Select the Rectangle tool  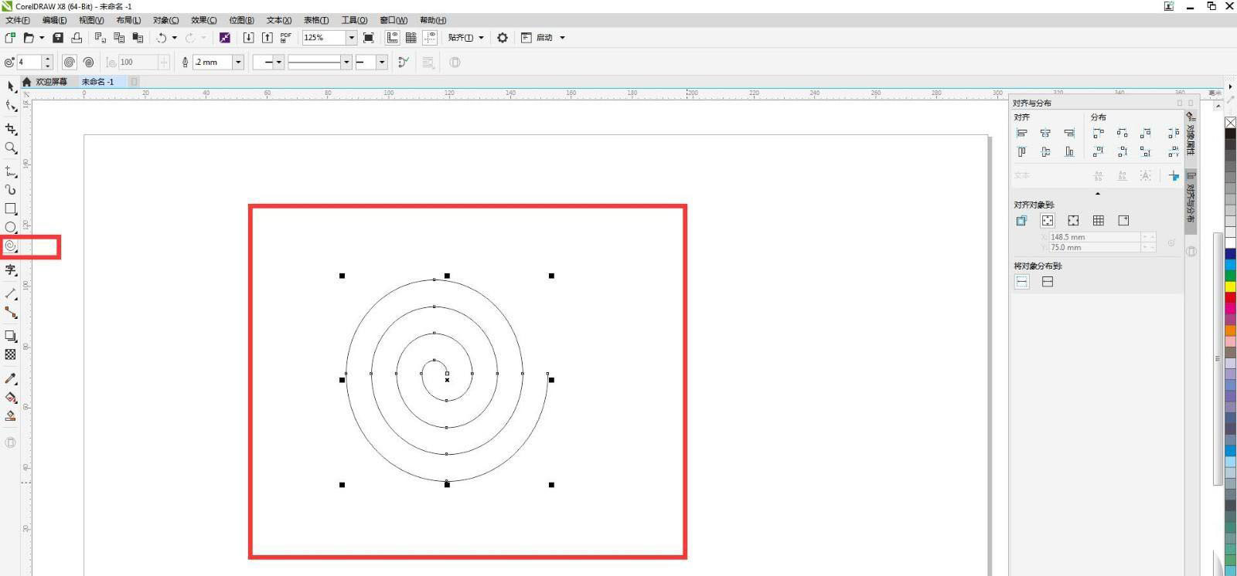click(x=11, y=208)
